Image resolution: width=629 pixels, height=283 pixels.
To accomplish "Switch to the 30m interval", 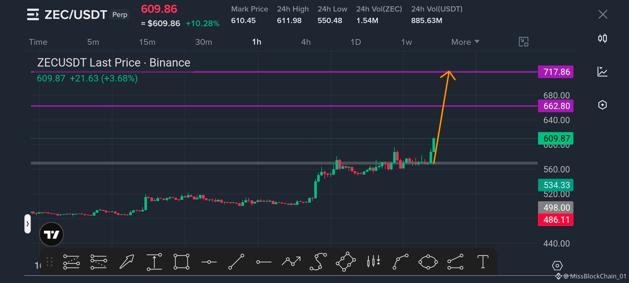I will 204,42.
